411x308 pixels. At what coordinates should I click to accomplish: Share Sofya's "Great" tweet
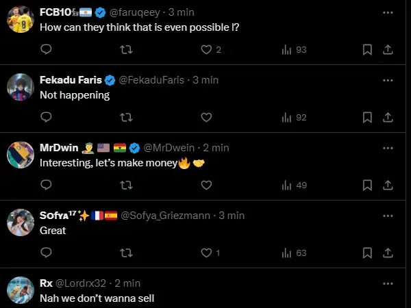pos(387,253)
